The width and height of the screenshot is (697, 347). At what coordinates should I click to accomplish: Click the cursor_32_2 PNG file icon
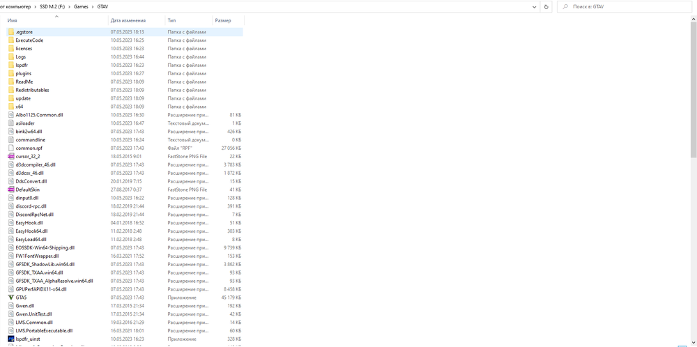coord(11,156)
